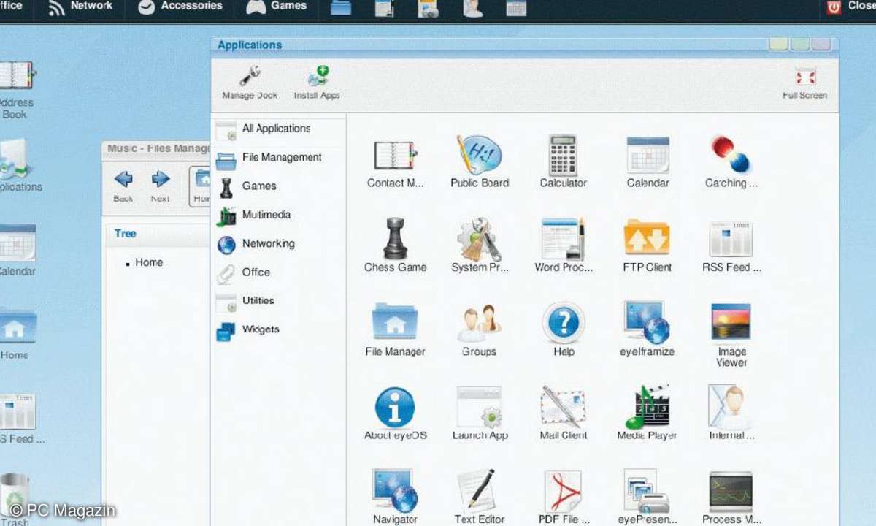Go Next in Files Manager window
The image size is (876, 526).
160,186
